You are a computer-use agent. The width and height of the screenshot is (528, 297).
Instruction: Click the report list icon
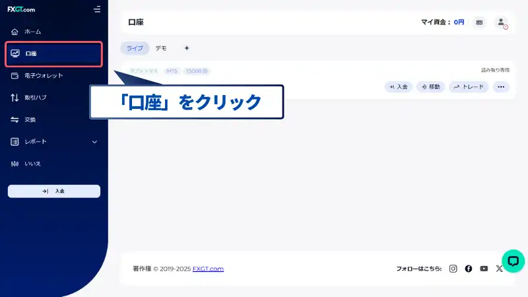click(15, 142)
